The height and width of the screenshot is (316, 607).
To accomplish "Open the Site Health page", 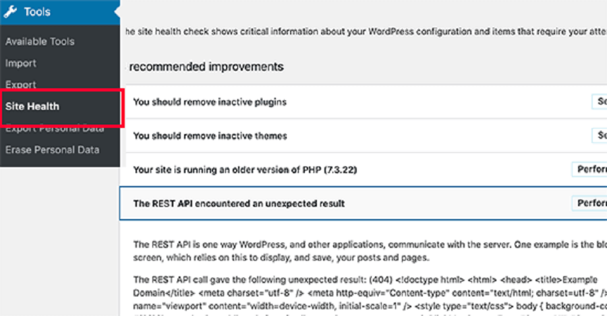I will click(x=32, y=106).
